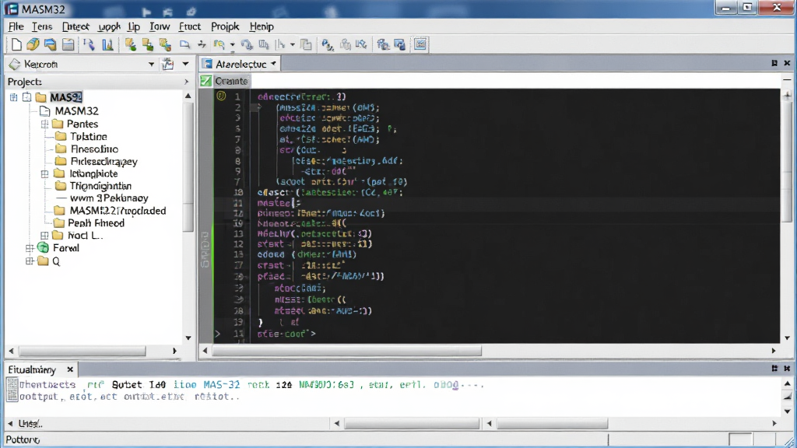Click the editor scroll right arrow
The width and height of the screenshot is (797, 448).
774,351
